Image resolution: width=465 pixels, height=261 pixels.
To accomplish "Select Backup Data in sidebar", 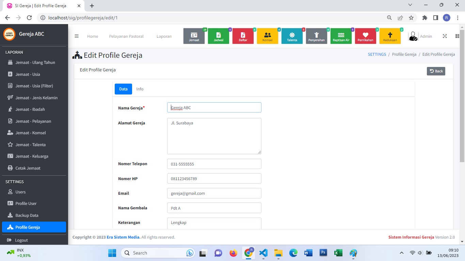I will tap(27, 215).
